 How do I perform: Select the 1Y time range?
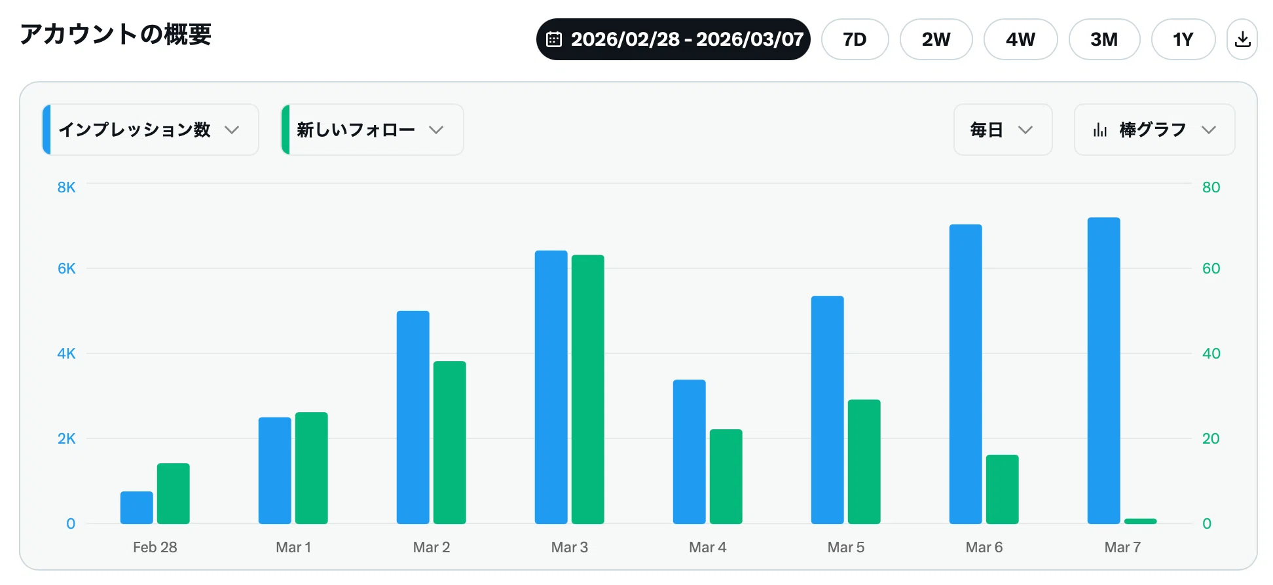(1183, 39)
